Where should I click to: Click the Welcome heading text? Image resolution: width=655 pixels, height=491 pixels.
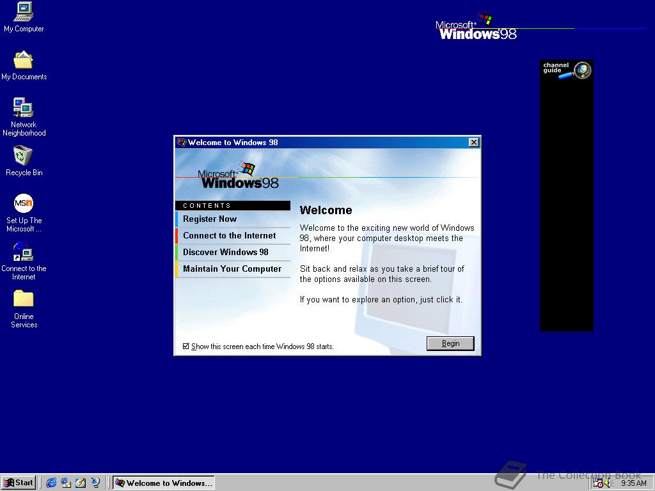coord(326,210)
